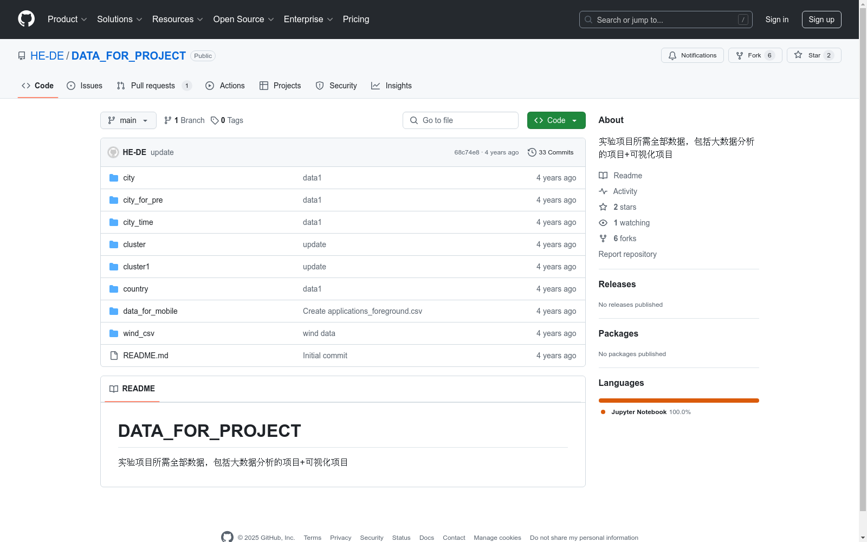The height and width of the screenshot is (542, 867).
Task: Click the Sign in link
Action: [x=777, y=20]
